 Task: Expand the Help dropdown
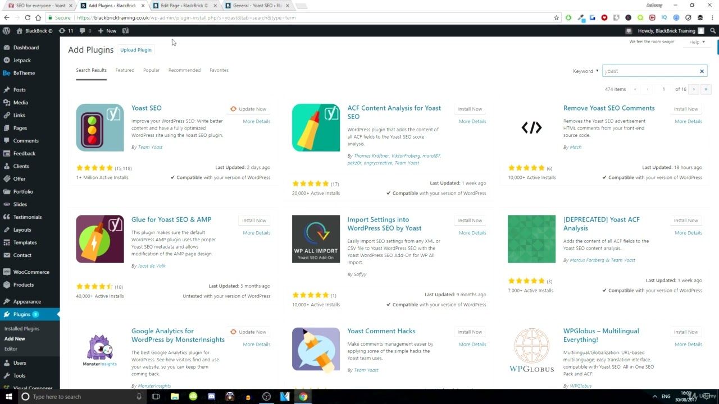(x=697, y=42)
